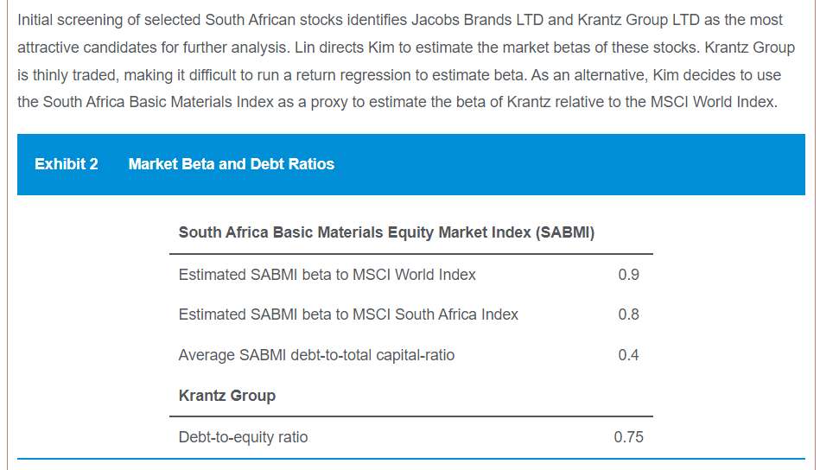820x470 pixels.
Task: Click the phrase MSCI World Index in paragraph
Action: (x=712, y=101)
